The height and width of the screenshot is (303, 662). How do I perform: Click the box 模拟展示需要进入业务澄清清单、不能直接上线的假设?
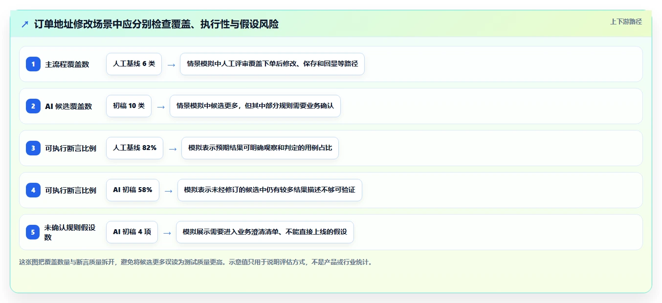pos(265,232)
